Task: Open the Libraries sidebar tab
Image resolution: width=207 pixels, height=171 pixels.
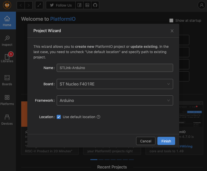Action: pyautogui.click(x=7, y=58)
